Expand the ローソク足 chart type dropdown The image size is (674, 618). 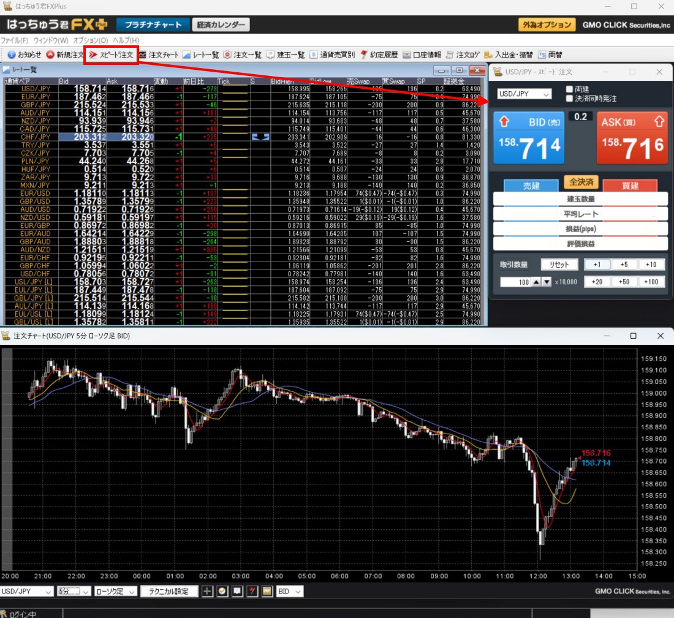[x=115, y=591]
